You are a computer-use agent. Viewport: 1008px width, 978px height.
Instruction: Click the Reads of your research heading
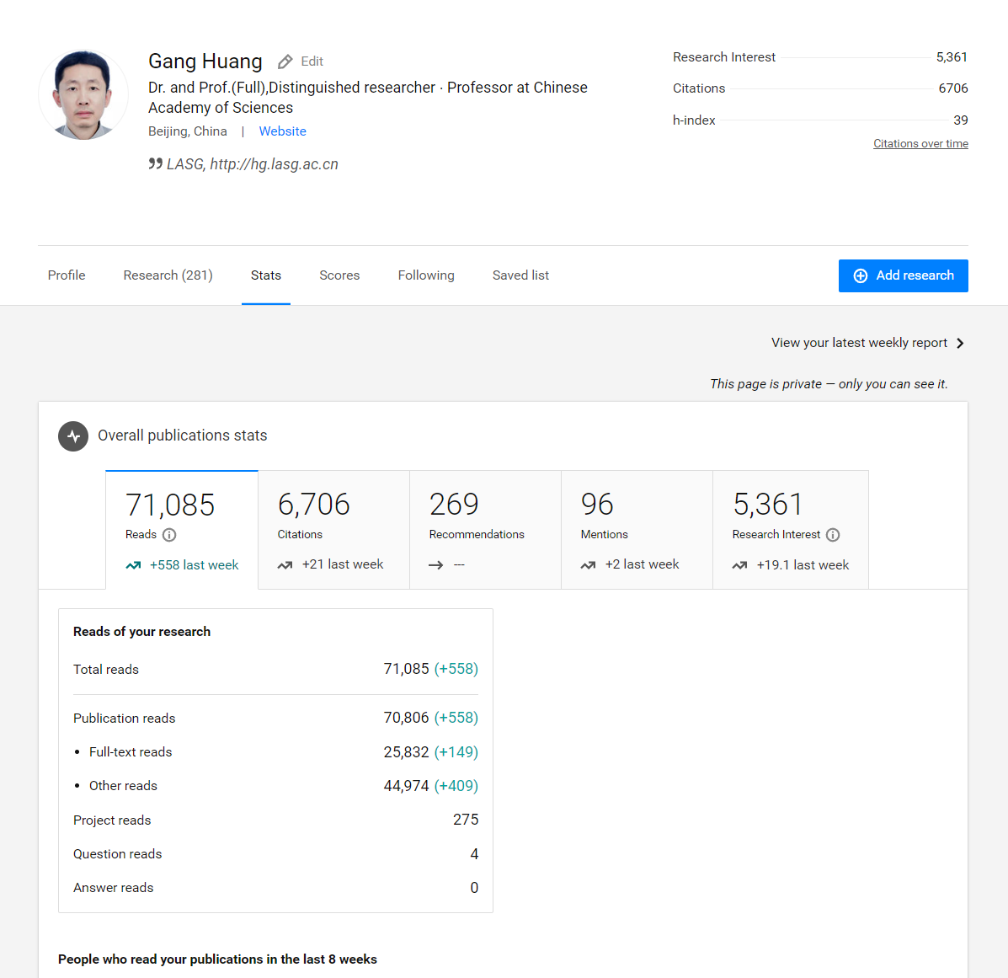[142, 632]
